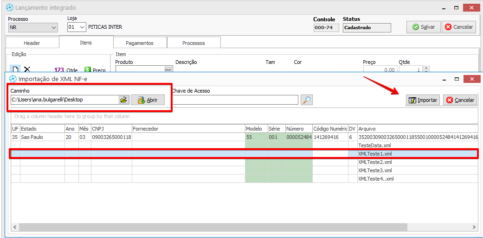Click the magnifier search icon for Chave de Acesso
Image resolution: width=483 pixels, height=238 pixels.
[307, 100]
